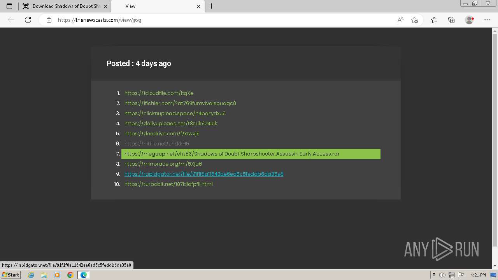Restore down the Edge browser window
498x280 pixels.
click(475, 3)
